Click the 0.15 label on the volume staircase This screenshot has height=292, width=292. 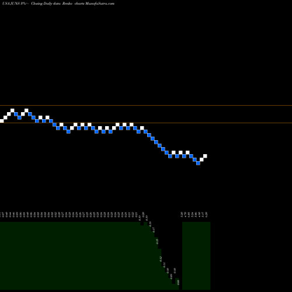pos(157,241)
